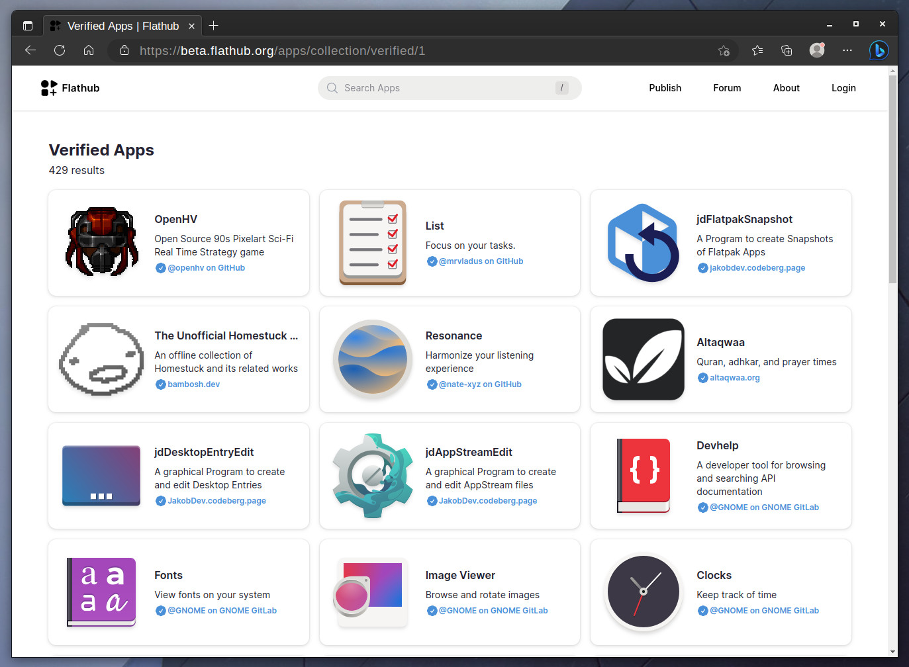
Task: Click the Flathub logo
Action: [x=70, y=88]
